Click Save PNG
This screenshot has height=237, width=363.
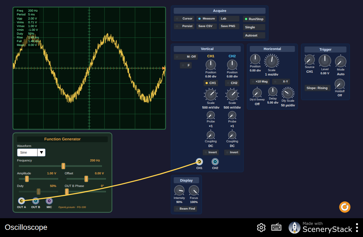pyautogui.click(x=229, y=26)
